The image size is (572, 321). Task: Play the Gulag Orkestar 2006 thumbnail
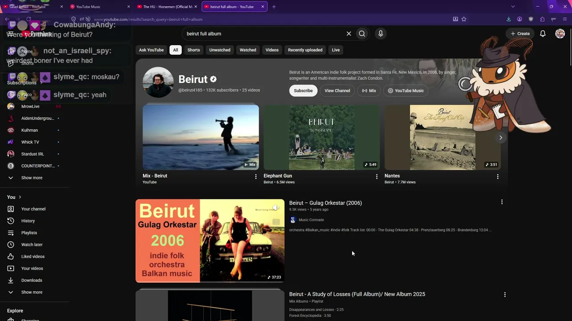pyautogui.click(x=210, y=241)
